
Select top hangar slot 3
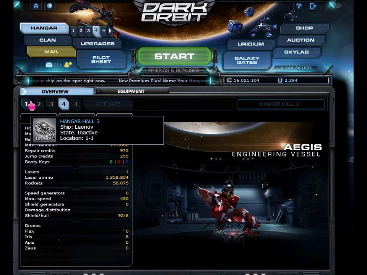click(x=88, y=31)
